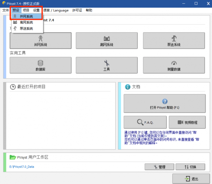Maximize the PVsyst window
This screenshot has height=184, width=212.
[x=196, y=3]
